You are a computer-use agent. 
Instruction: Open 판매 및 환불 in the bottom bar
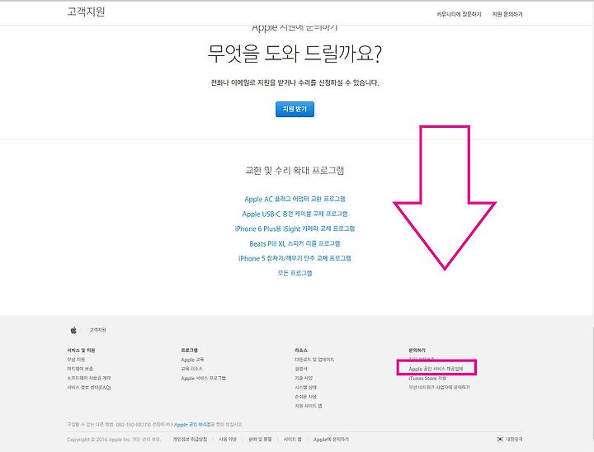(x=260, y=439)
